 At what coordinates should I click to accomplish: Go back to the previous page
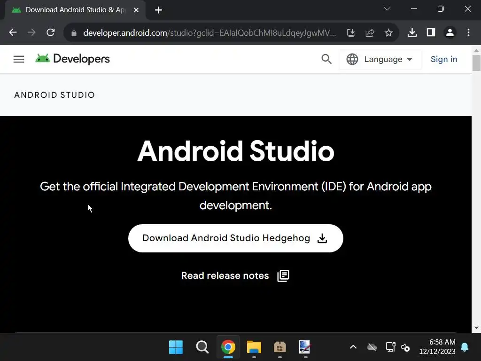(13, 32)
